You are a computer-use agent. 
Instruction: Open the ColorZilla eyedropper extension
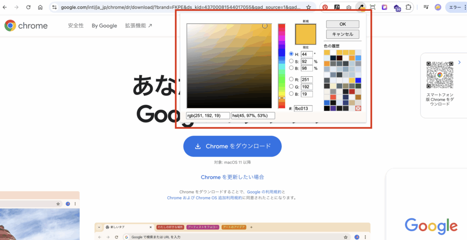coord(361,7)
